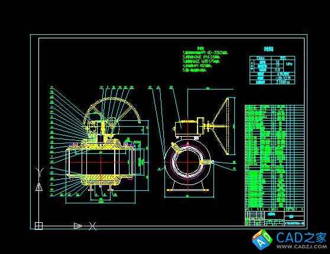The image size is (330, 254).
Task: Click the UCS X-axis arrowhead
Action: pyautogui.click(x=78, y=226)
